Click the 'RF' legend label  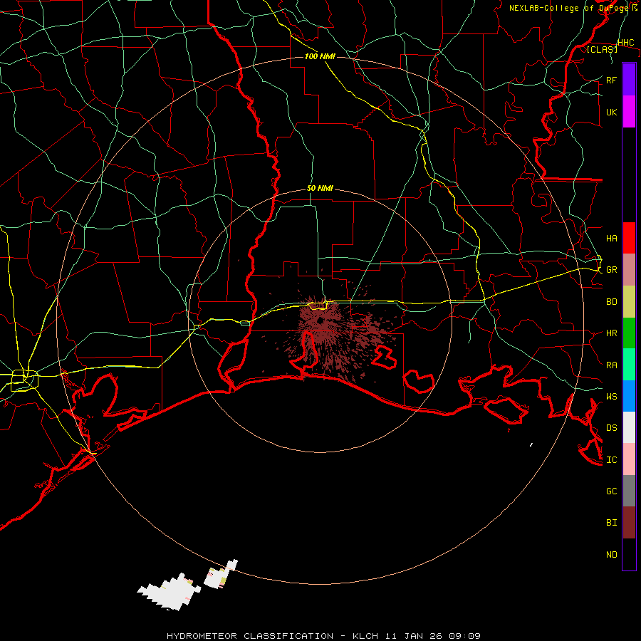point(611,80)
